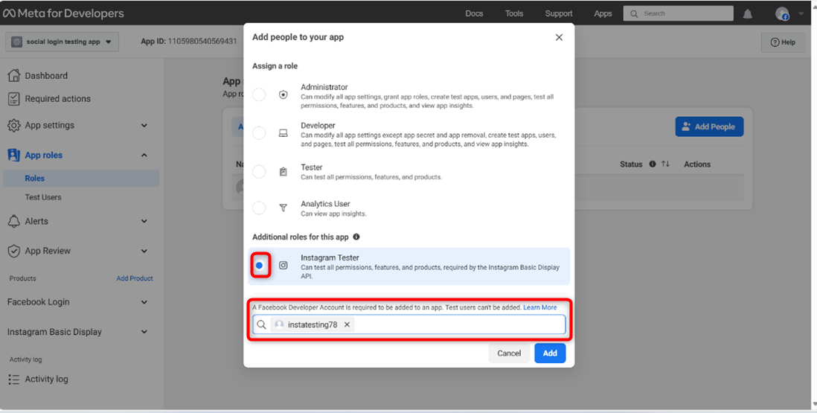Remove the instatesting78 chip with X
This screenshot has width=817, height=413.
tap(347, 324)
